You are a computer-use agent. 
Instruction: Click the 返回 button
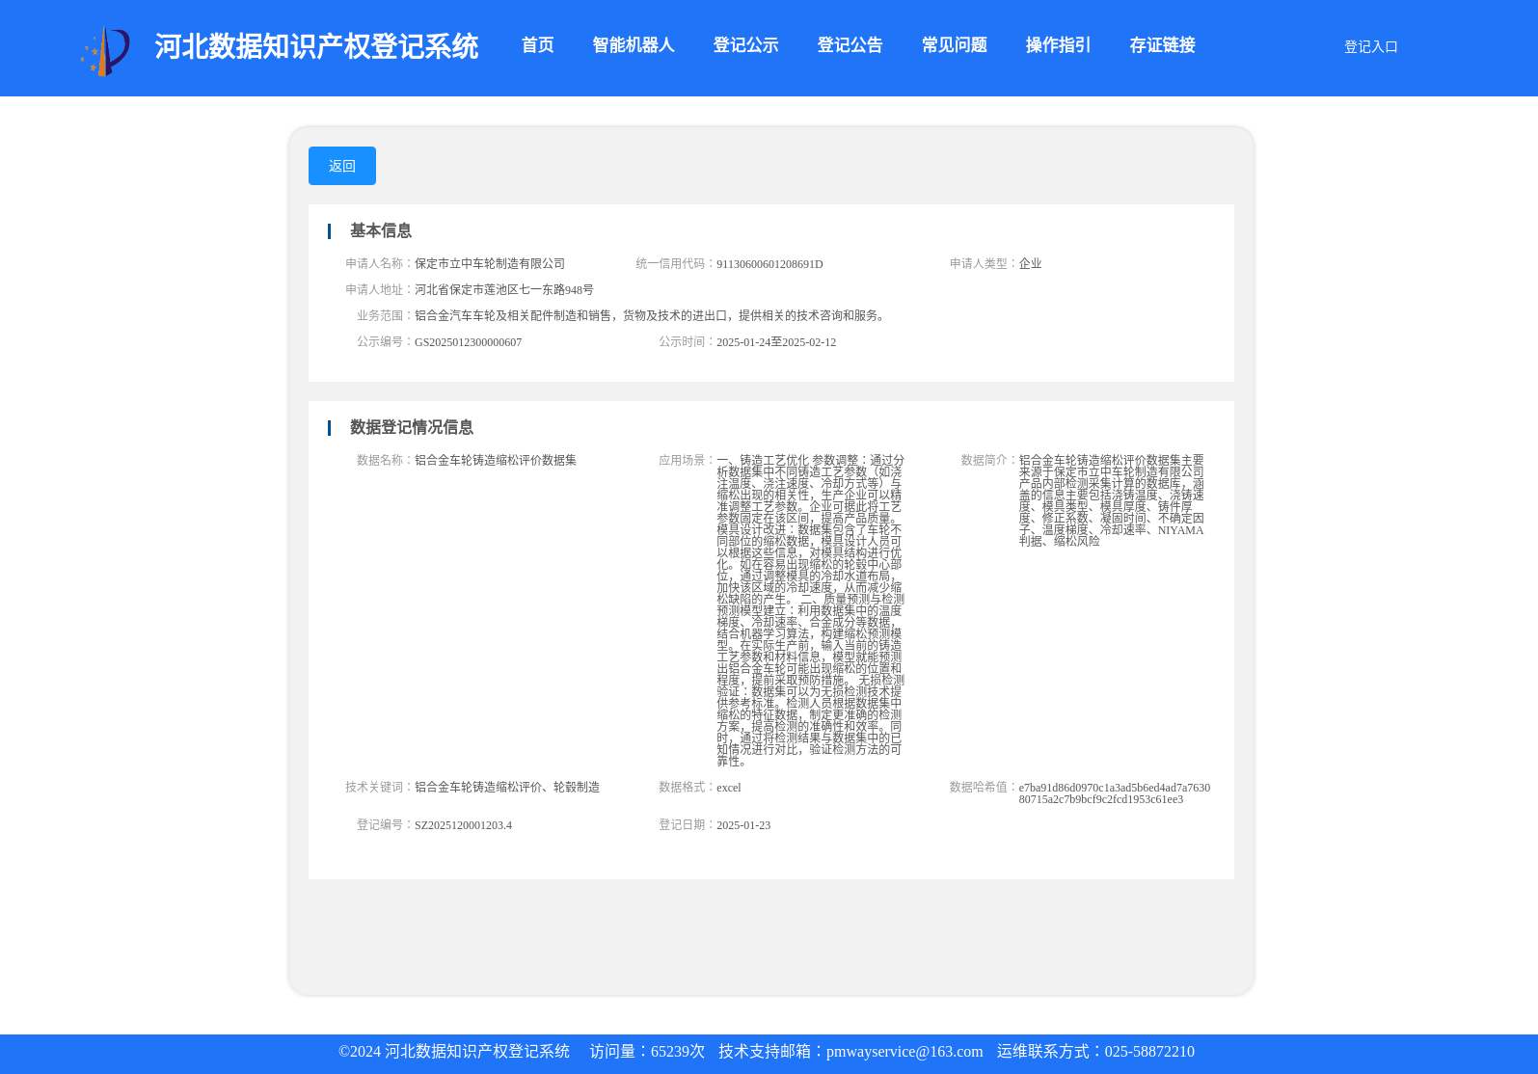tap(342, 166)
